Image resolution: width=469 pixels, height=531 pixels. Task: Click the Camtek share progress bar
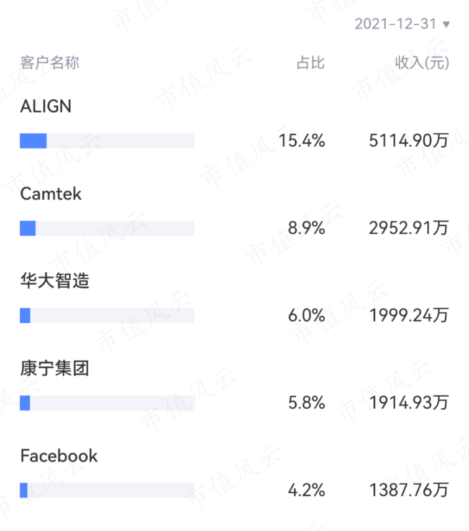click(107, 228)
